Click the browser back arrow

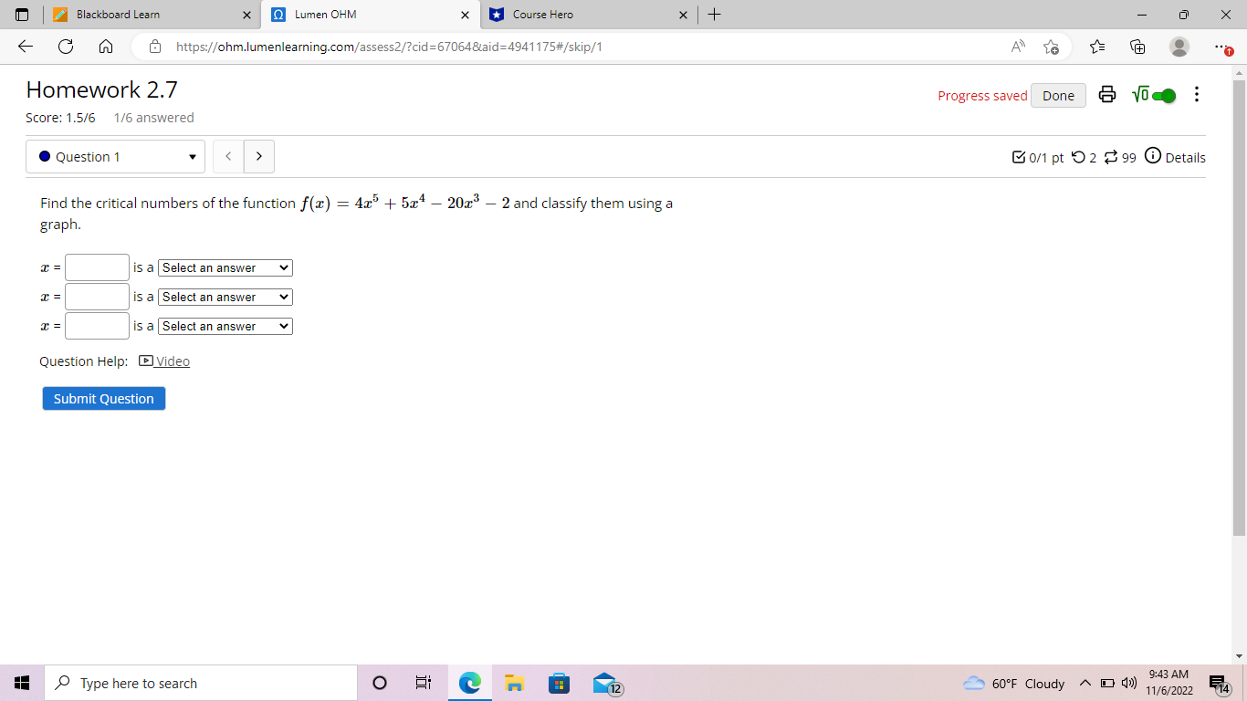pos(26,47)
